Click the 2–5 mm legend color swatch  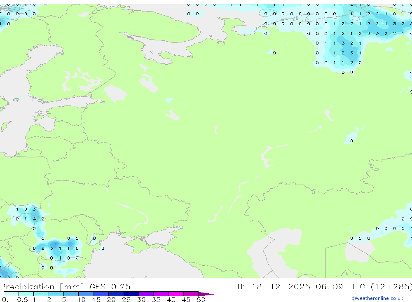(x=56, y=294)
